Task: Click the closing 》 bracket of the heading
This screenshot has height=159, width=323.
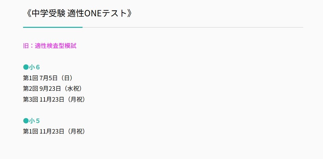Action: point(128,14)
